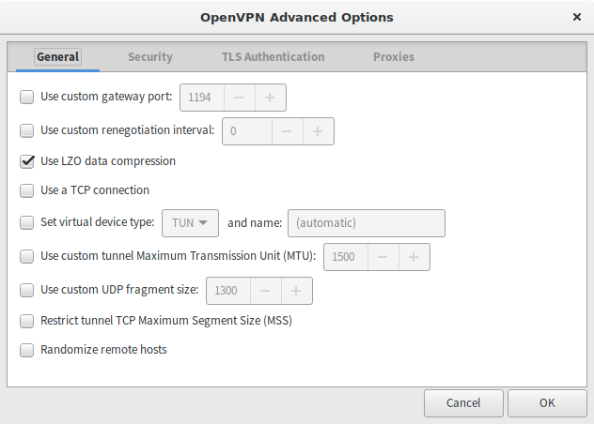
Task: Switch to the Security tab
Action: 150,56
